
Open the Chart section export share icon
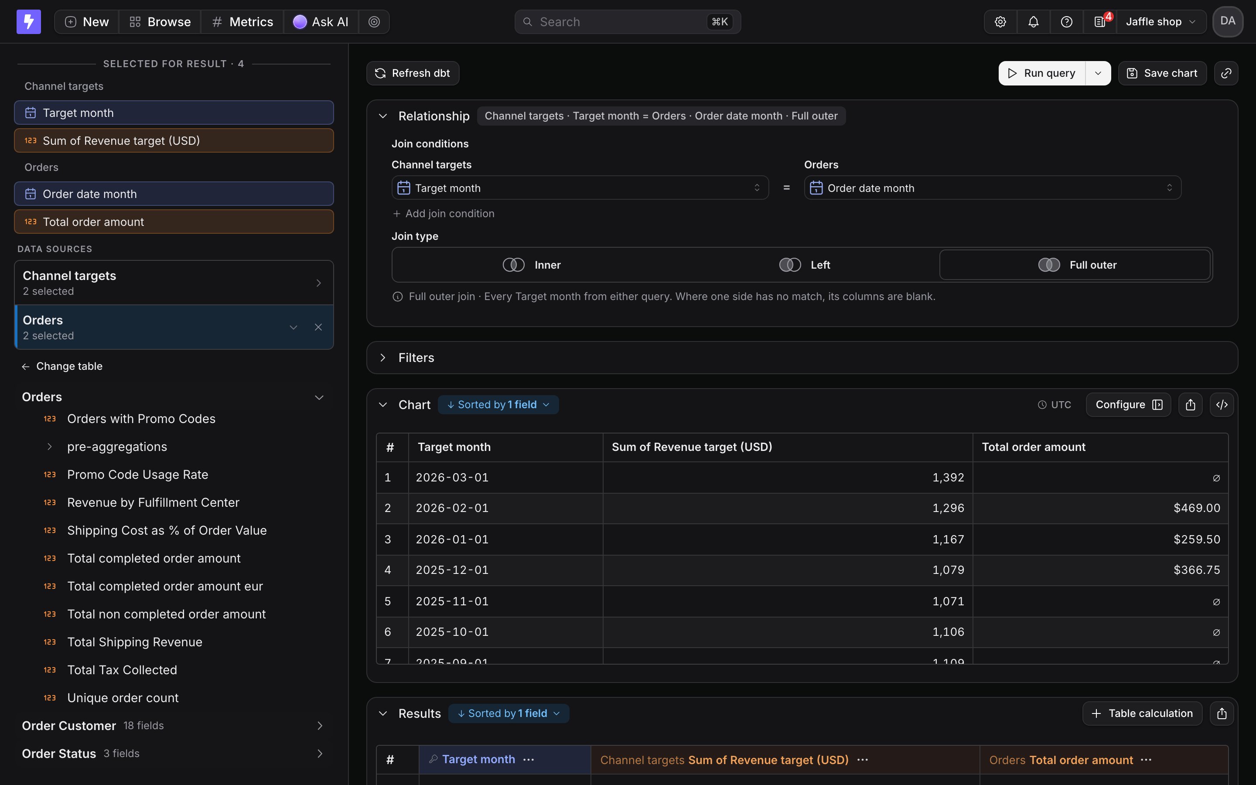(x=1190, y=404)
